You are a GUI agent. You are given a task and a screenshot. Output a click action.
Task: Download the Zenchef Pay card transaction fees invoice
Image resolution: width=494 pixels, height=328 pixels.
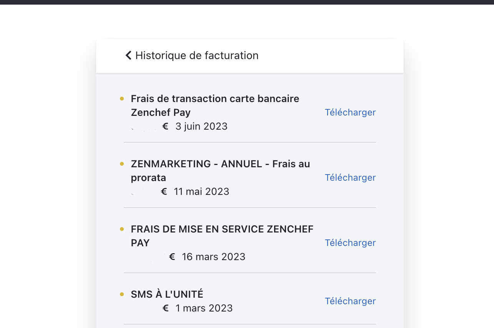point(350,112)
